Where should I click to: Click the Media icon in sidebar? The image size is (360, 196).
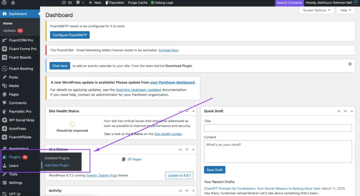tap(4, 86)
